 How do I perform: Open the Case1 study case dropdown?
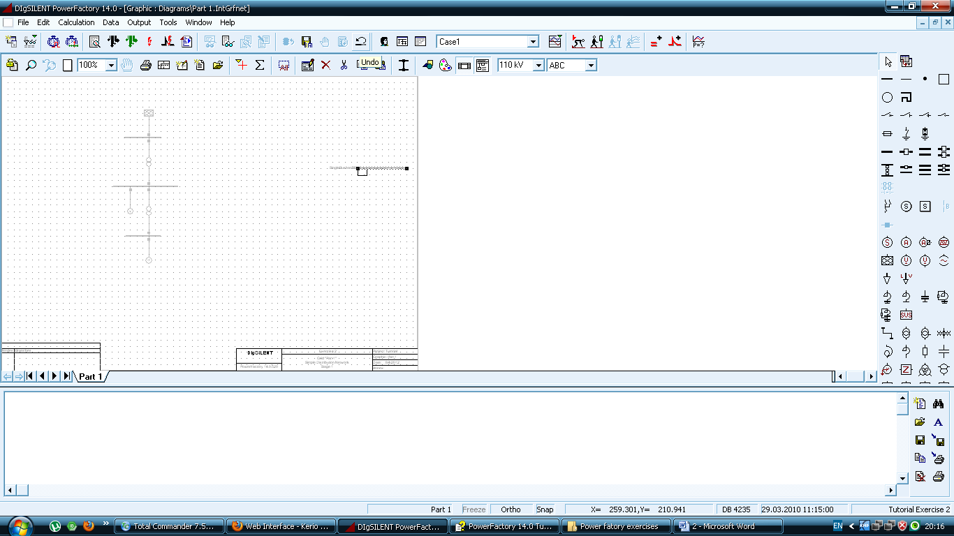click(533, 42)
